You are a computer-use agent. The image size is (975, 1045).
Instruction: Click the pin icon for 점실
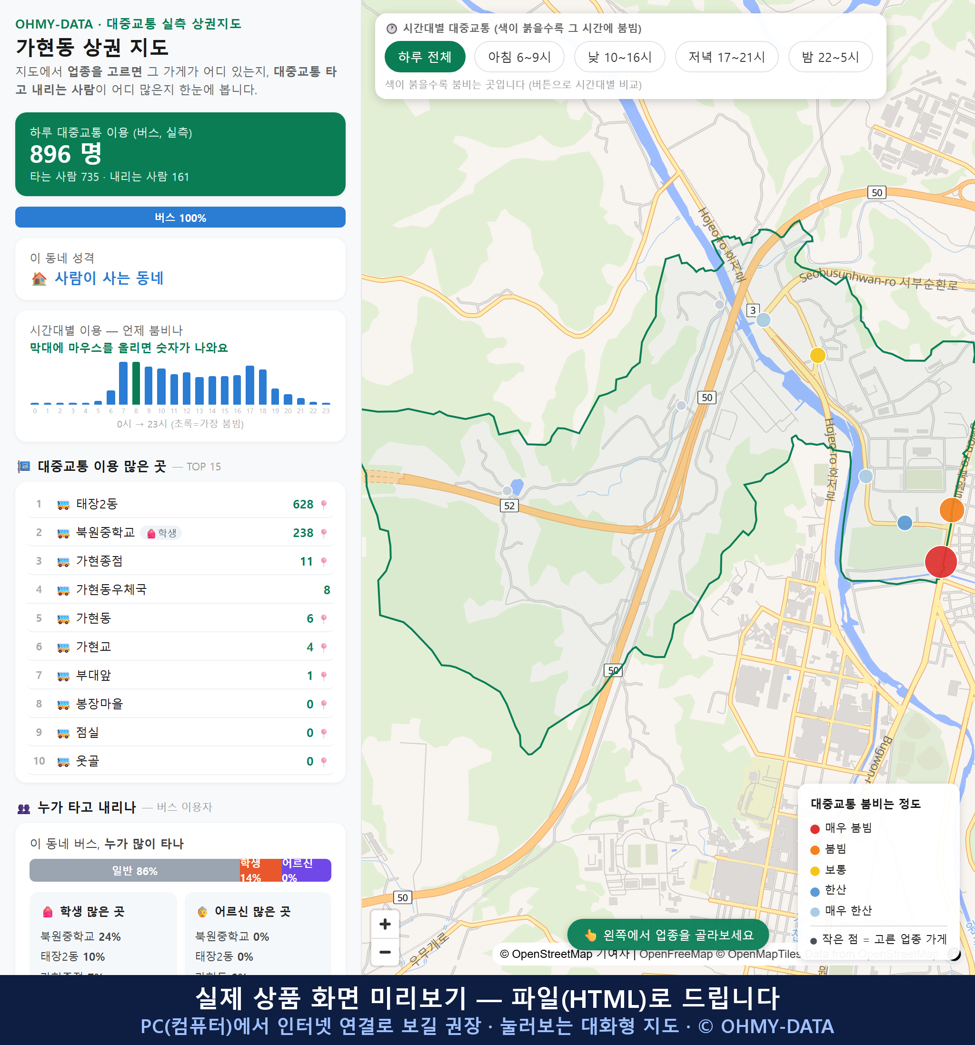[324, 733]
